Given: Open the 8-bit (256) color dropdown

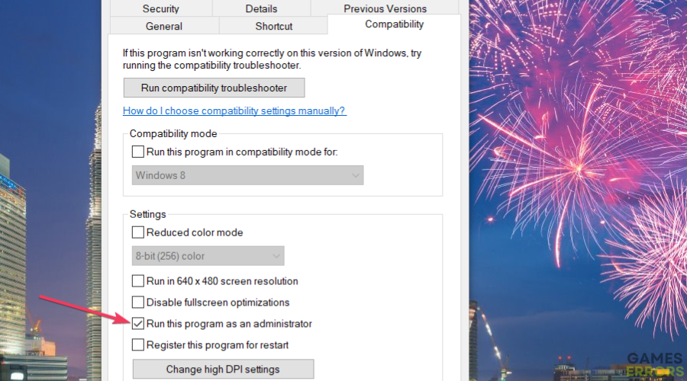Looking at the screenshot, I should click(208, 256).
